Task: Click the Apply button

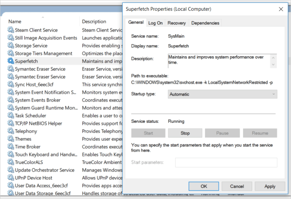Action: 270,186
